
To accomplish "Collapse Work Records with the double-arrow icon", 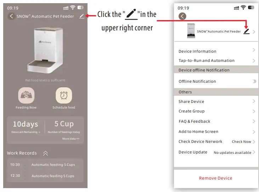I will [x=45, y=153].
